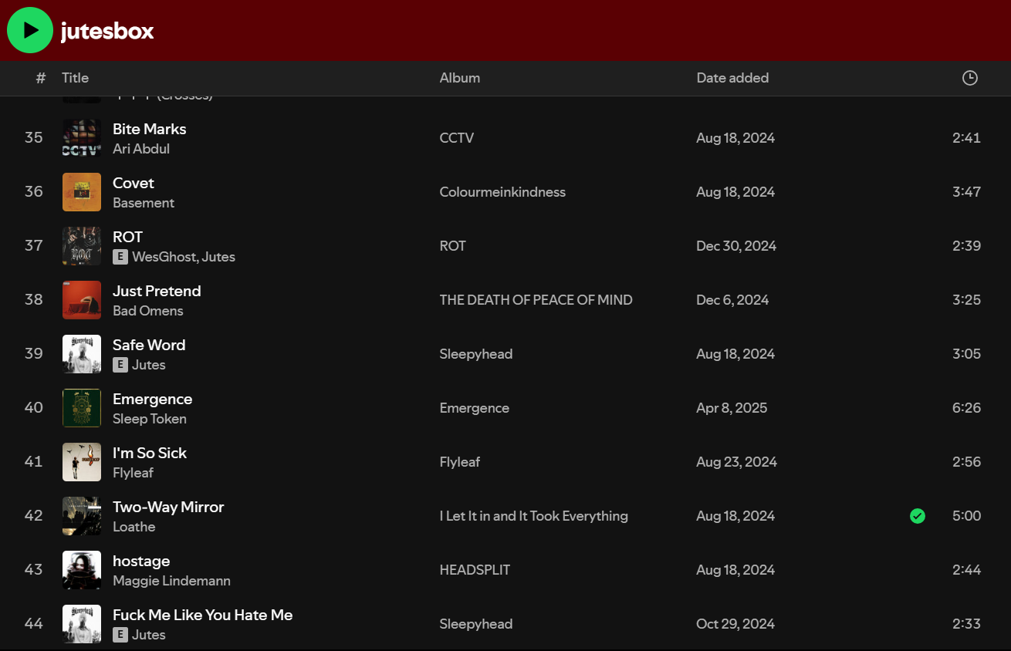Open the Sleep Token artist page
Screen dimensions: 1011x651
click(x=150, y=419)
